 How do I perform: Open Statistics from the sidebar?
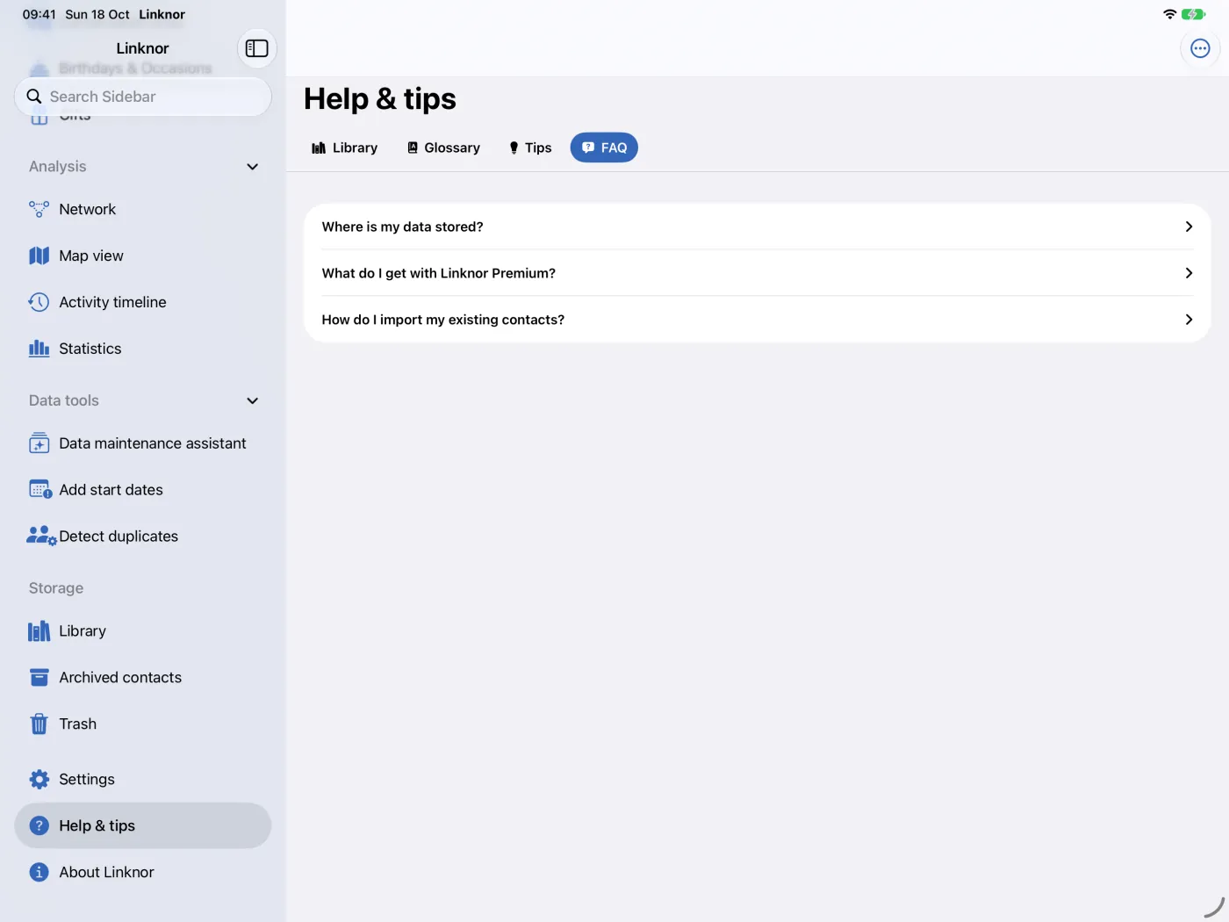[143, 349]
